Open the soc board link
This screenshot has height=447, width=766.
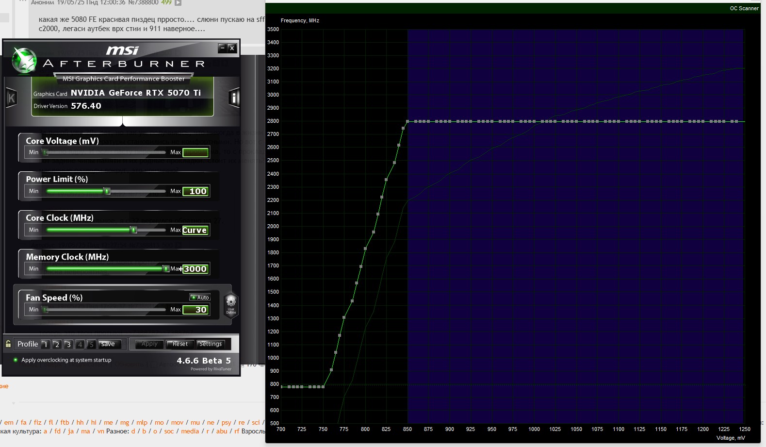[169, 431]
